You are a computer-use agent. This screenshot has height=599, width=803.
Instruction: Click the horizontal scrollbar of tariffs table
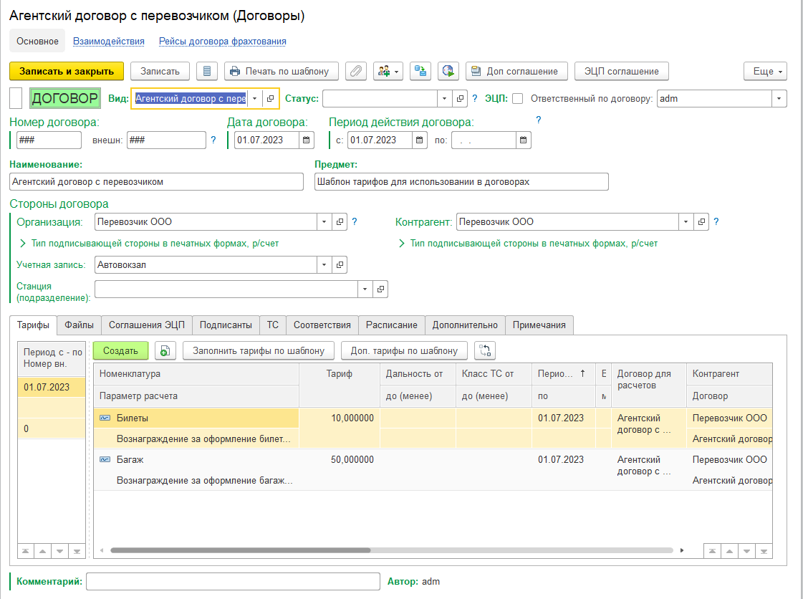pyautogui.click(x=240, y=550)
